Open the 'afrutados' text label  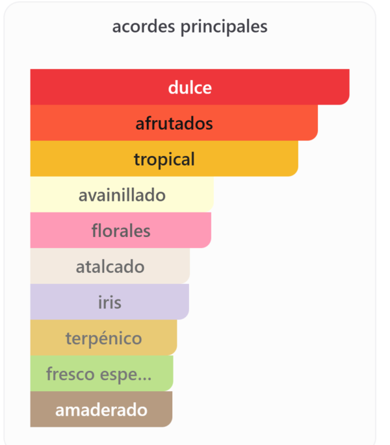click(174, 123)
